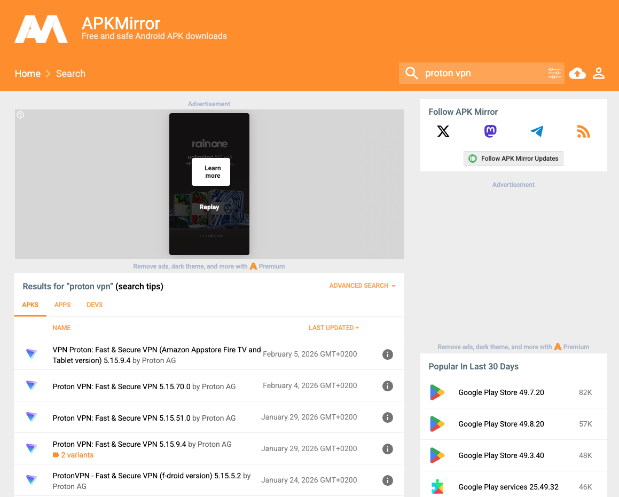Click Proton icon beside Amazon Appstore entry
Screen dimensions: 619x497
[x=31, y=354]
